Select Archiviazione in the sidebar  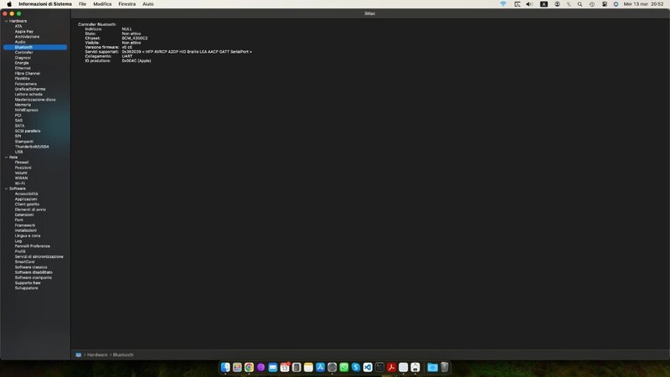[x=27, y=37]
